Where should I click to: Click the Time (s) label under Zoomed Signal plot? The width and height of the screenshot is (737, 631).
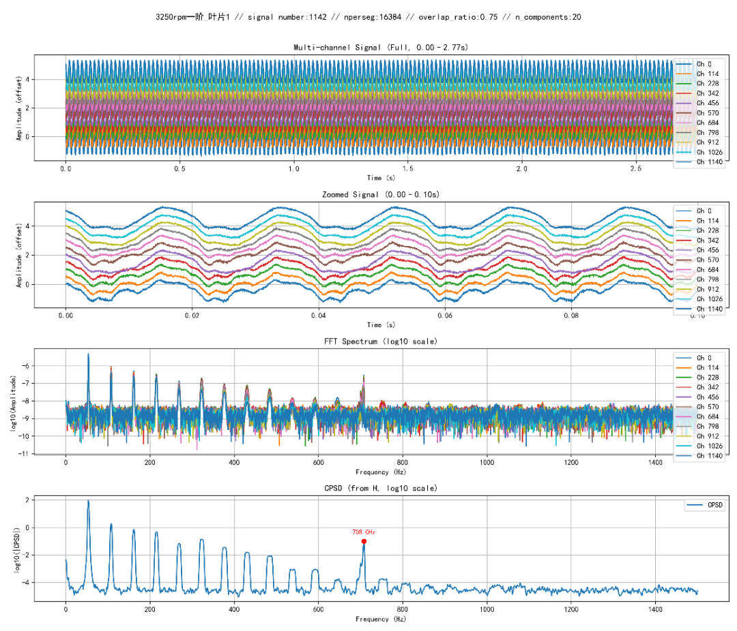click(x=381, y=325)
